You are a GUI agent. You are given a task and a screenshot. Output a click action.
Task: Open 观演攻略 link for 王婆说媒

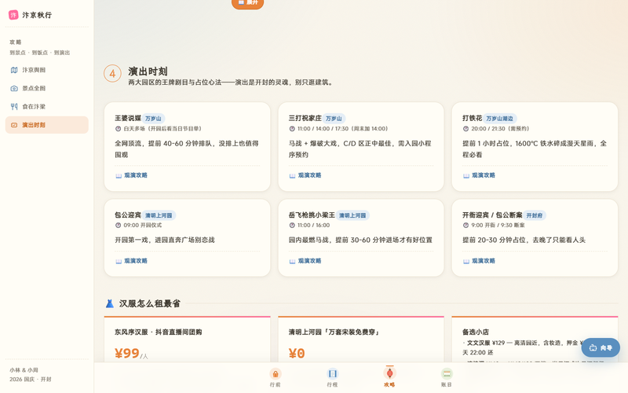tap(131, 175)
